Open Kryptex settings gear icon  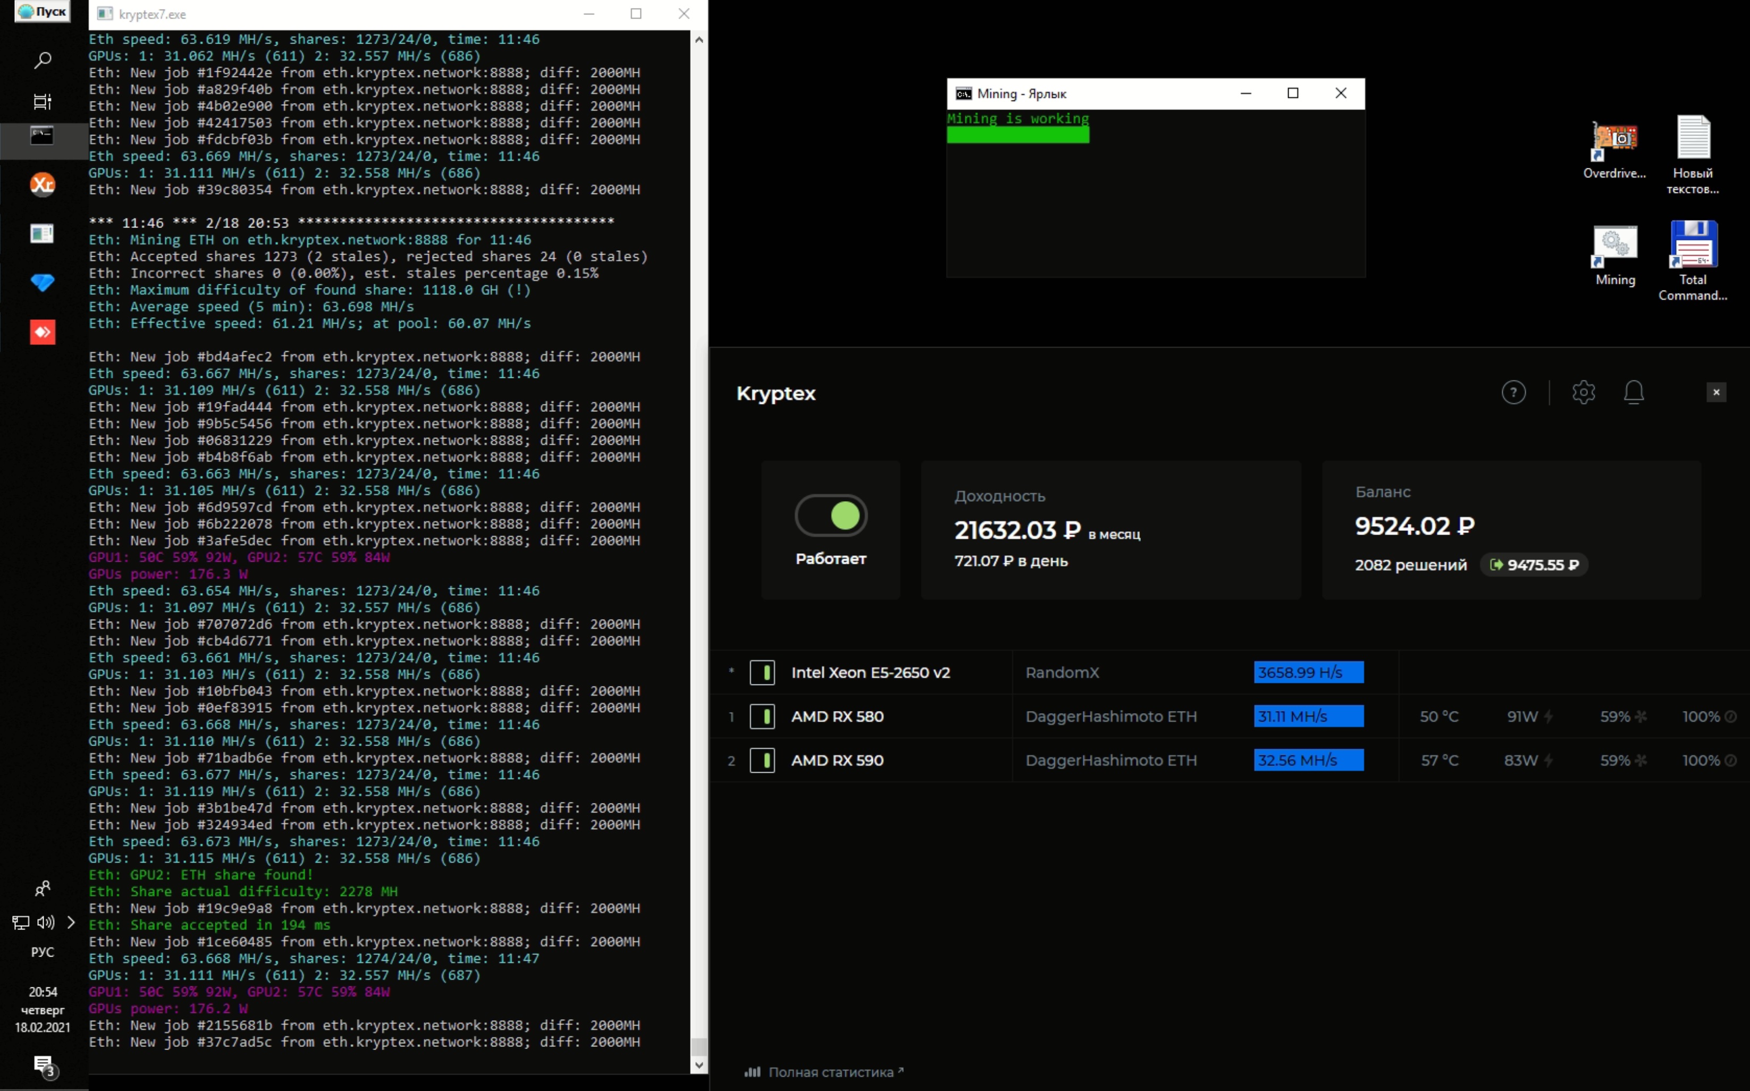coord(1583,393)
